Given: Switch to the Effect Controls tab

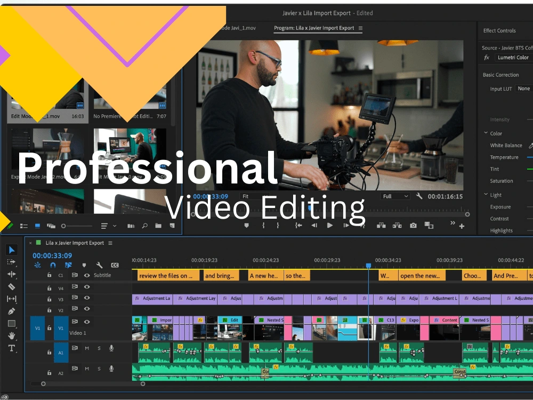Looking at the screenshot, I should (x=499, y=30).
